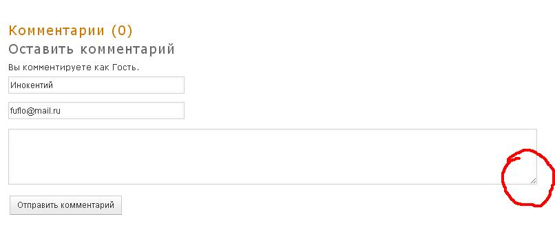Screen dimensions: 555x250
Task: Click inside the empty comment text area
Action: click(x=273, y=156)
